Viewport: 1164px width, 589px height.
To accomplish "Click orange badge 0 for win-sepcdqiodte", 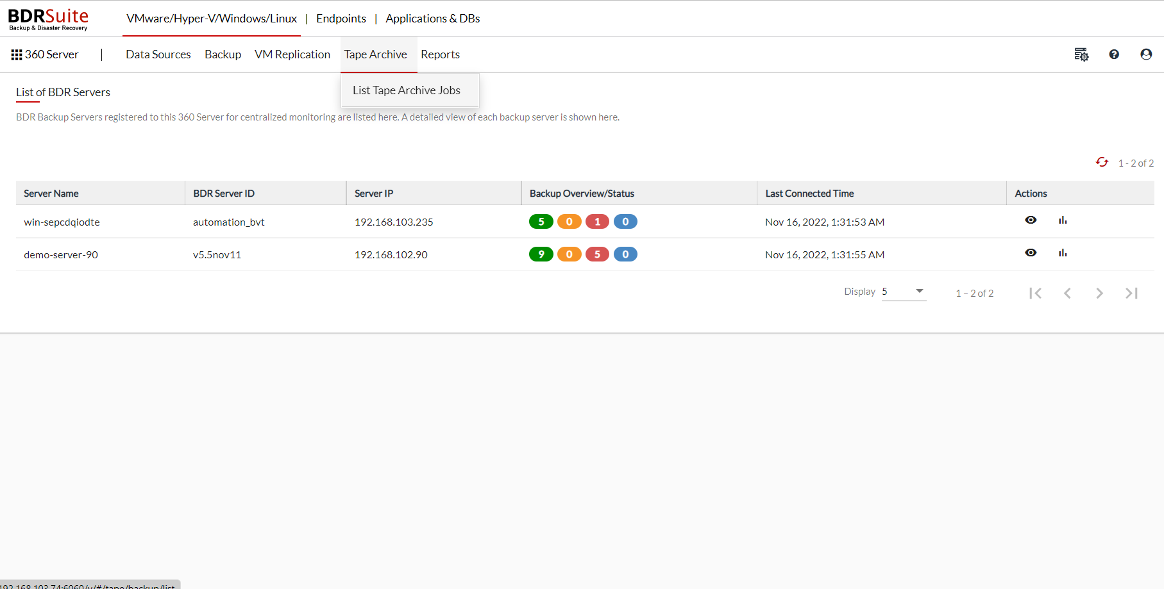I will (569, 222).
